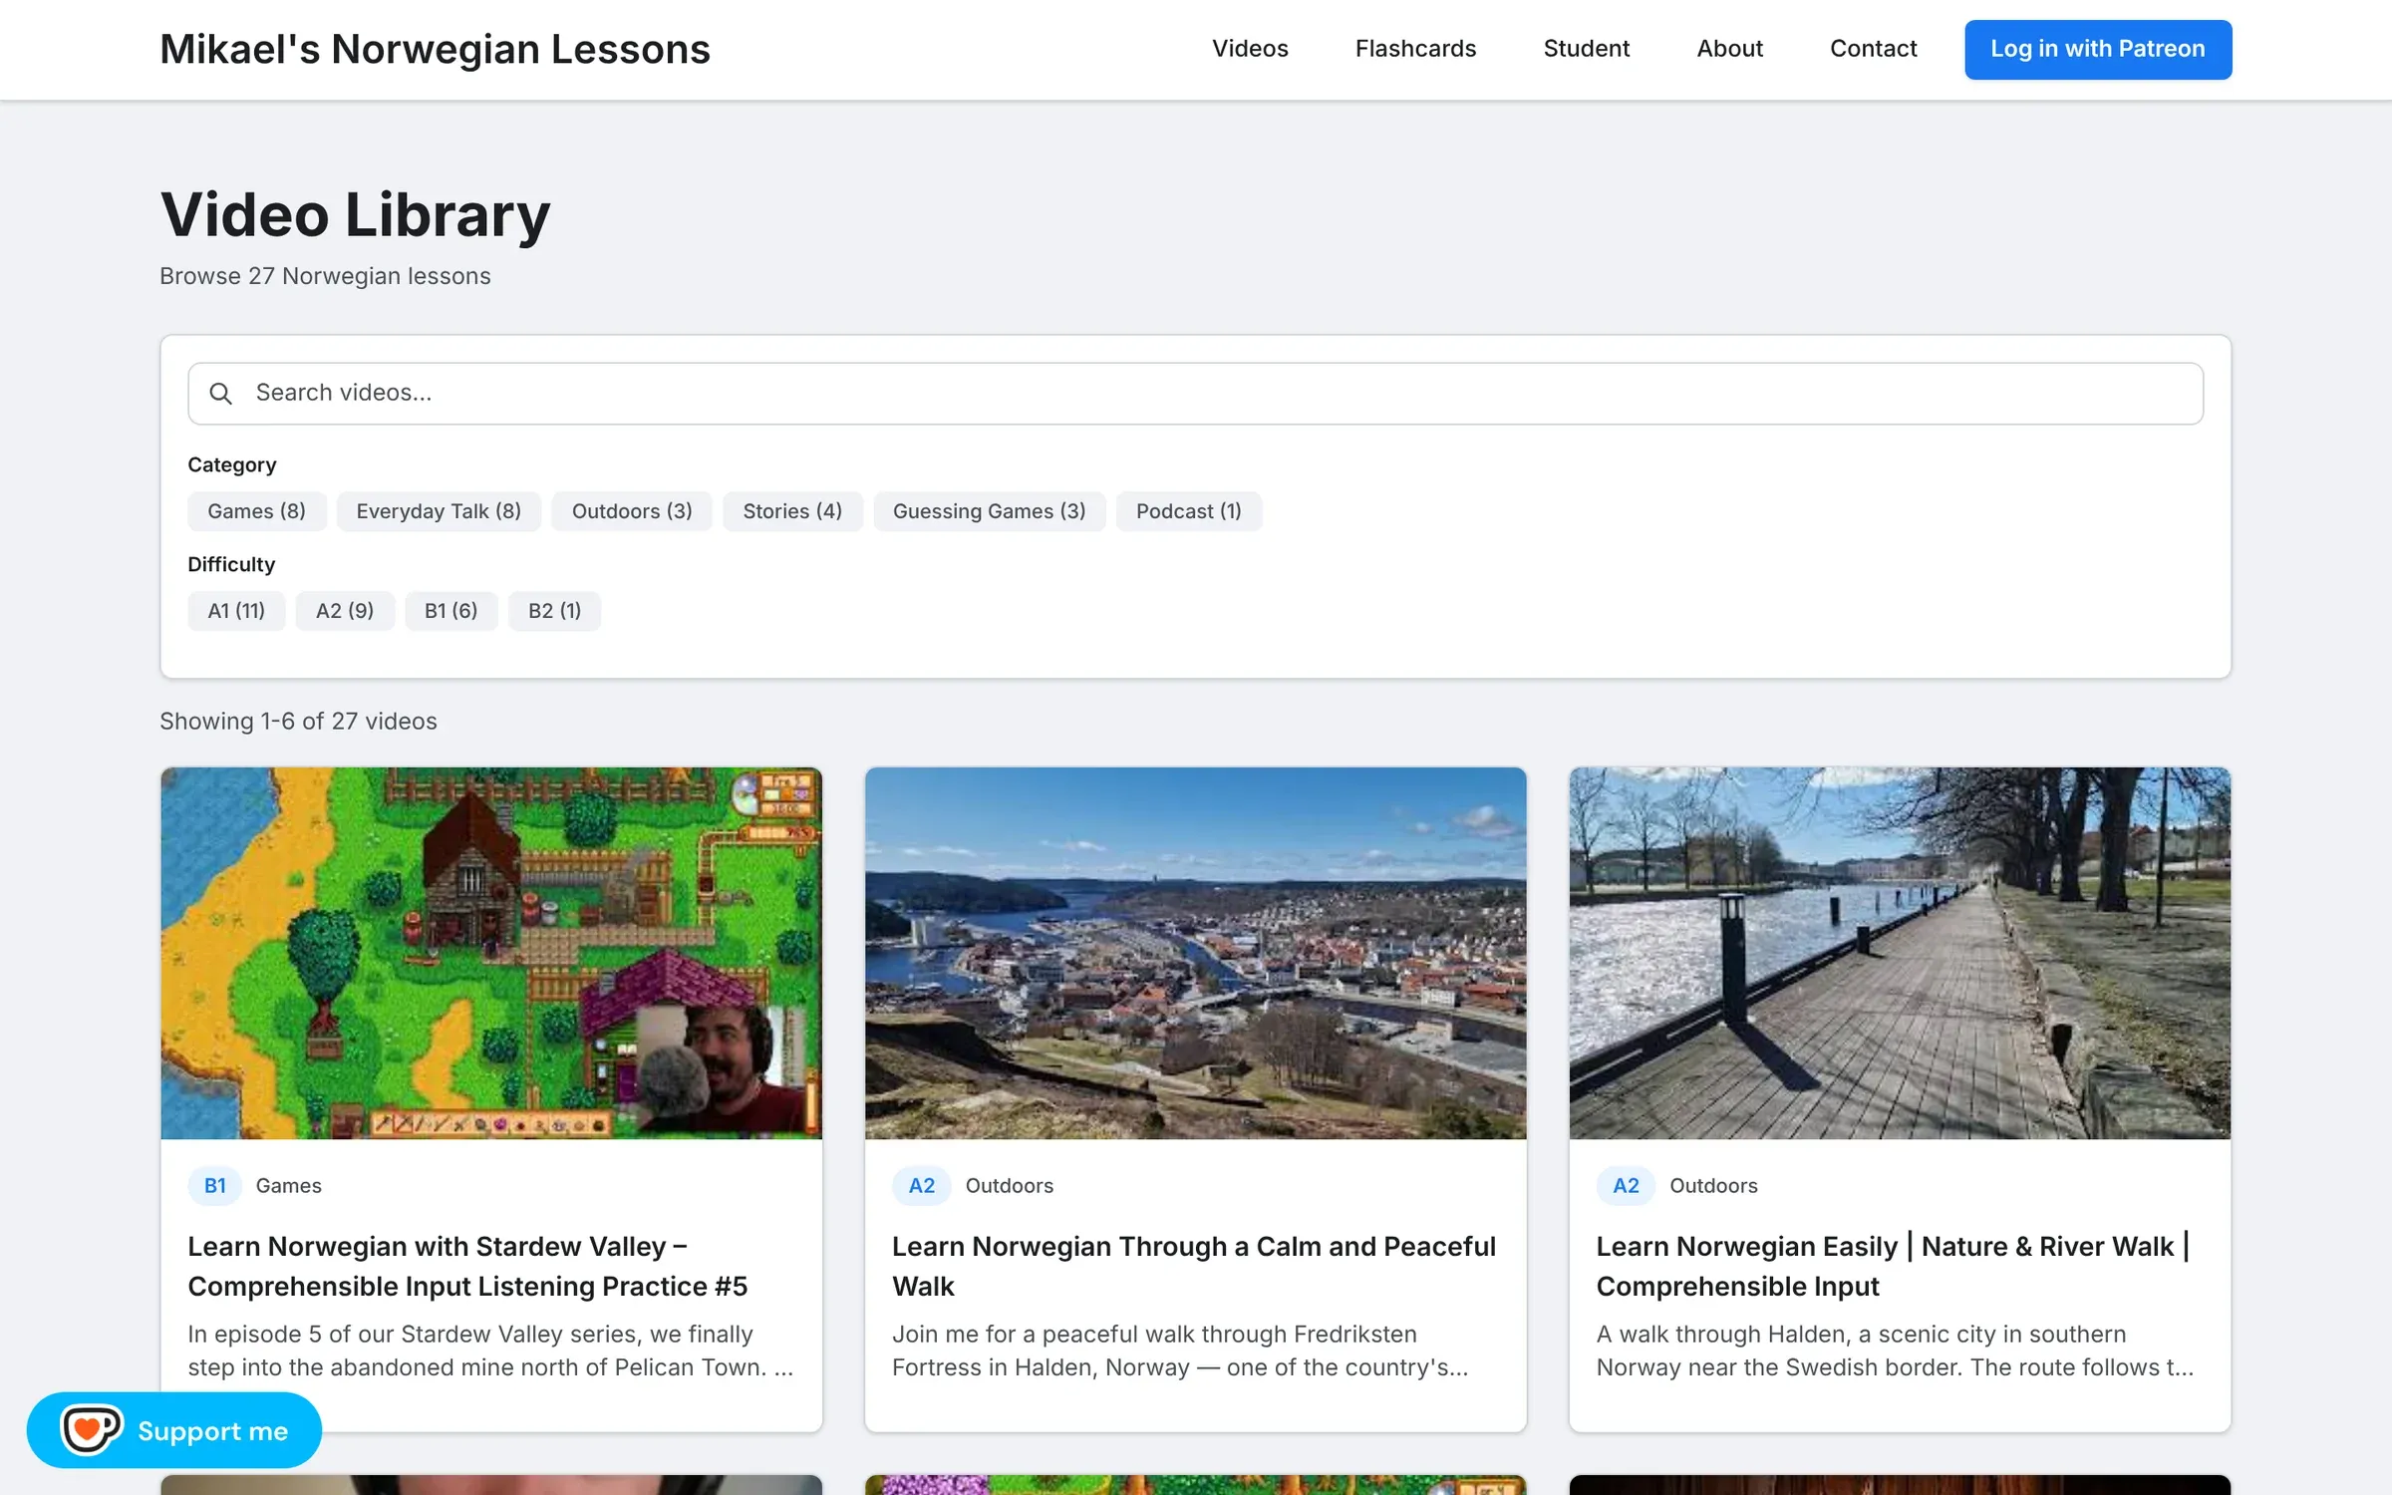Filter by A2 (9) difficulty

point(345,611)
